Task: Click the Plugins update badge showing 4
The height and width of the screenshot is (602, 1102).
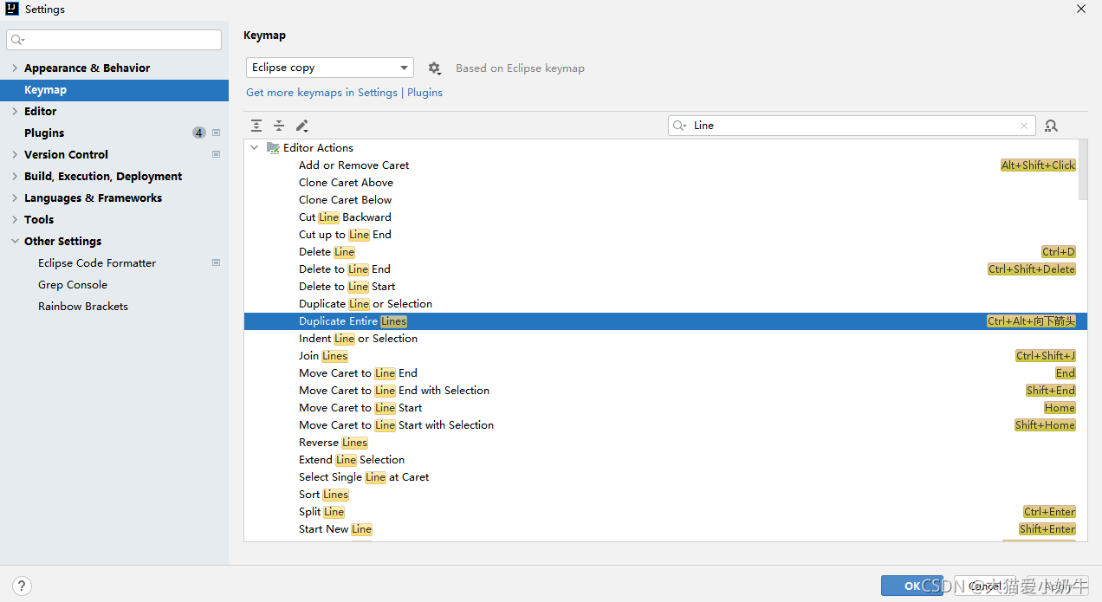Action: 199,133
